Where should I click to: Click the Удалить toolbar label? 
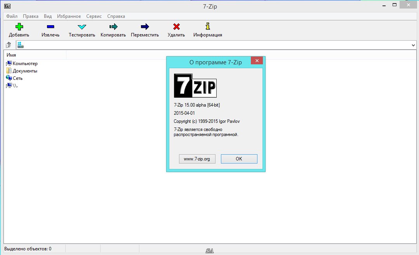[176, 35]
